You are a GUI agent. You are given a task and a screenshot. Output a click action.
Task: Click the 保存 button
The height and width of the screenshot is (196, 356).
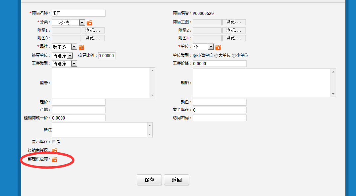[x=149, y=180]
